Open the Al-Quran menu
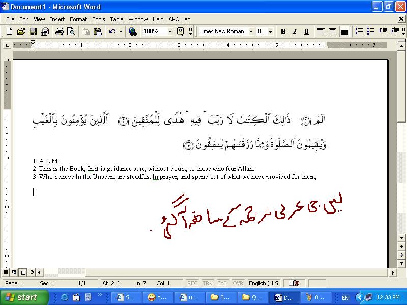 [x=180, y=19]
